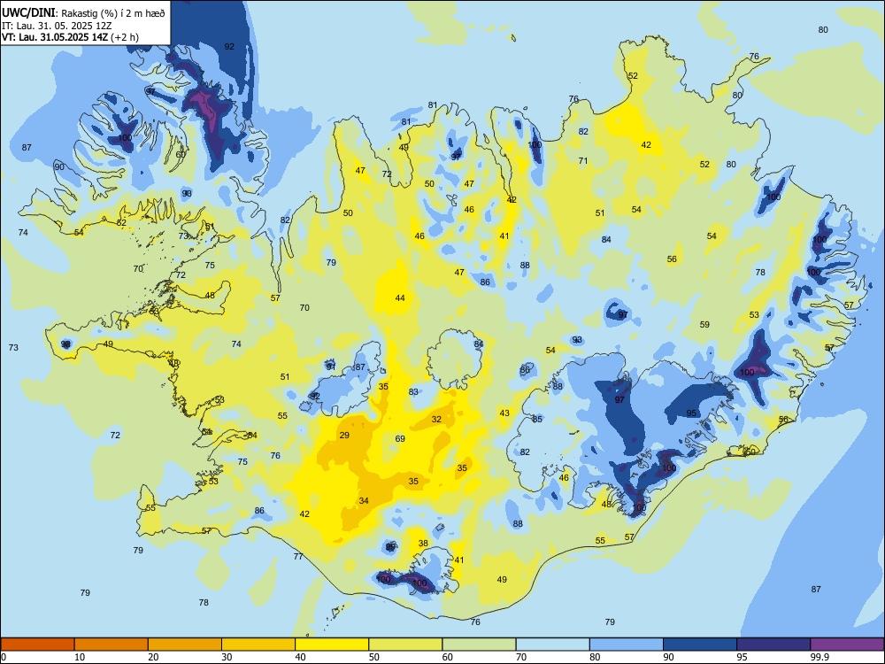Click the map value '43'
The image size is (885, 664).
point(504,413)
